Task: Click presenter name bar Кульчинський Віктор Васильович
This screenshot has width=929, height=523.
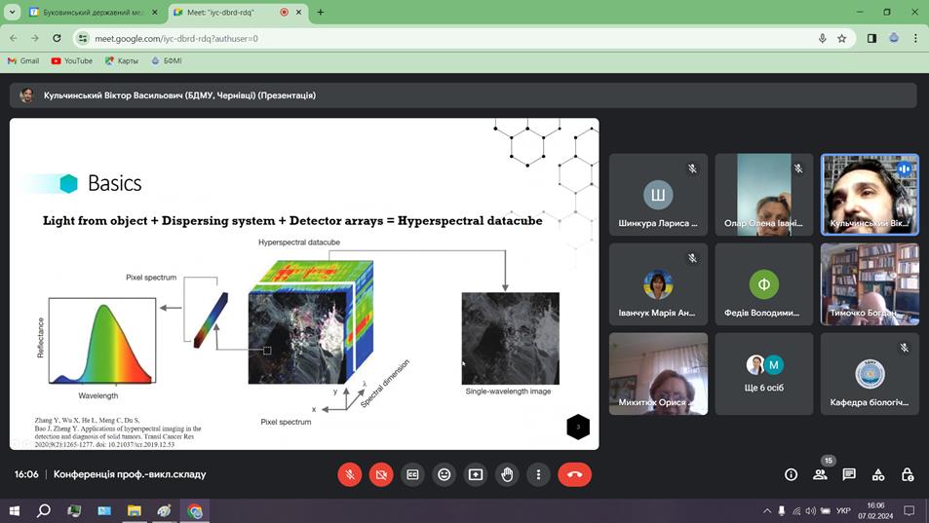Action: tap(463, 95)
